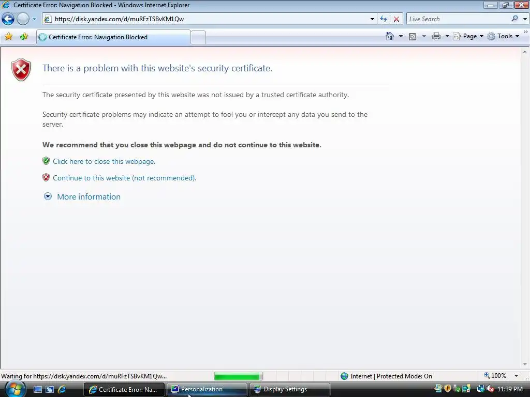This screenshot has width=530, height=397.
Task: Show more toolbar commands chevron
Action: [x=526, y=32]
